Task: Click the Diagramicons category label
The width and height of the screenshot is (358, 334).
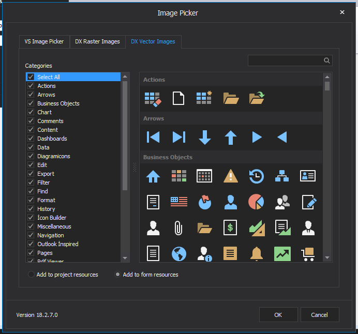Action: pyautogui.click(x=54, y=156)
